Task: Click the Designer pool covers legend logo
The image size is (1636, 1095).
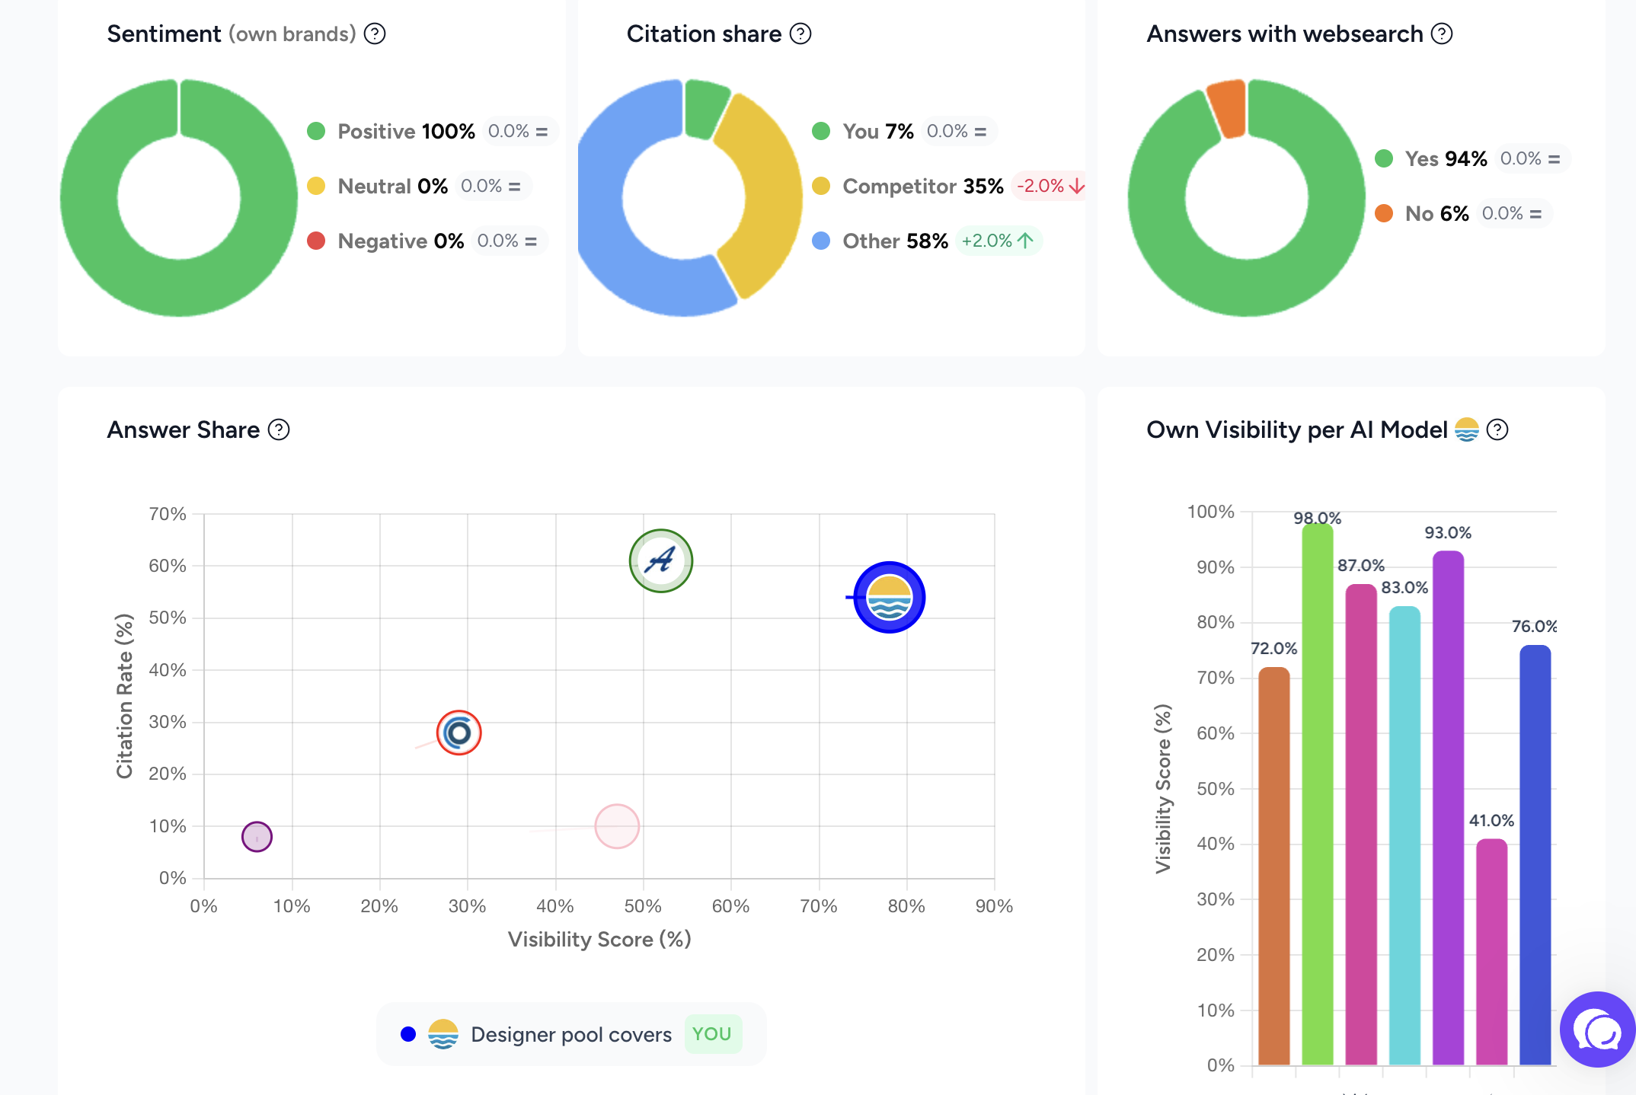Action: (443, 1034)
